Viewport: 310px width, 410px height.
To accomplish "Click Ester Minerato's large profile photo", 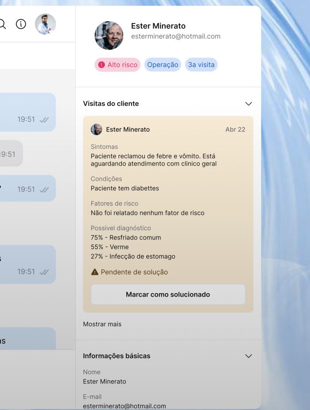I will 109,35.
